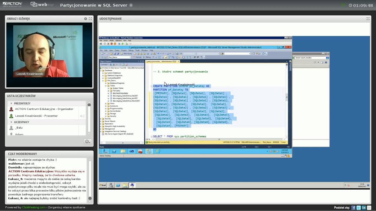Expand Obraz i dźwięk panel to fullscreen
Viewport: 376px width, 211px height.
point(90,19)
